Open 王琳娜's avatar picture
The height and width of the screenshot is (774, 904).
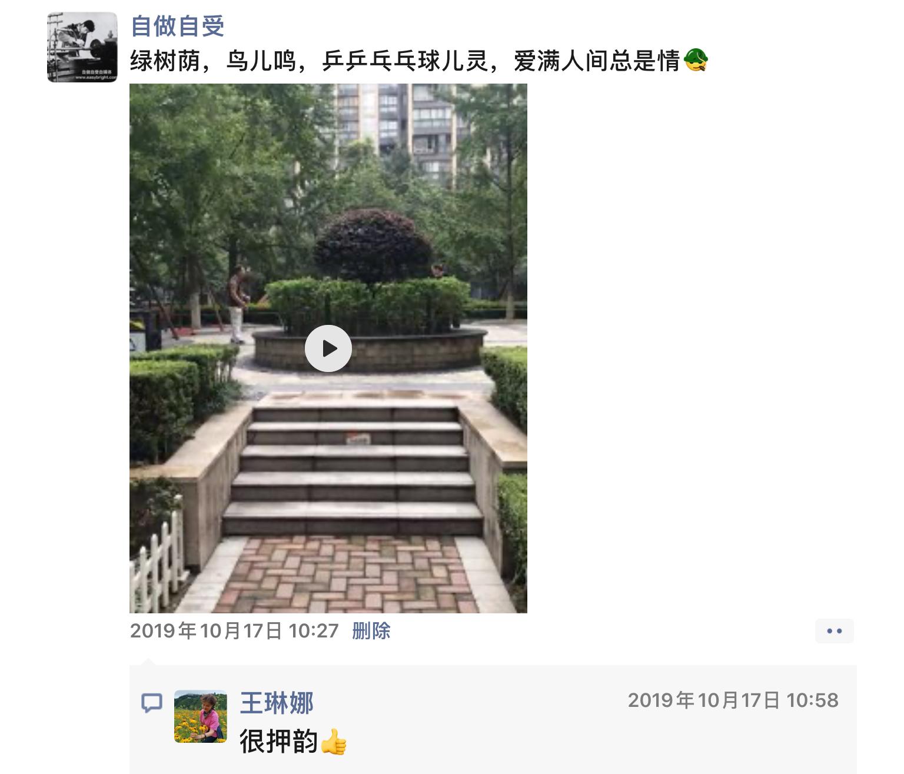click(201, 716)
